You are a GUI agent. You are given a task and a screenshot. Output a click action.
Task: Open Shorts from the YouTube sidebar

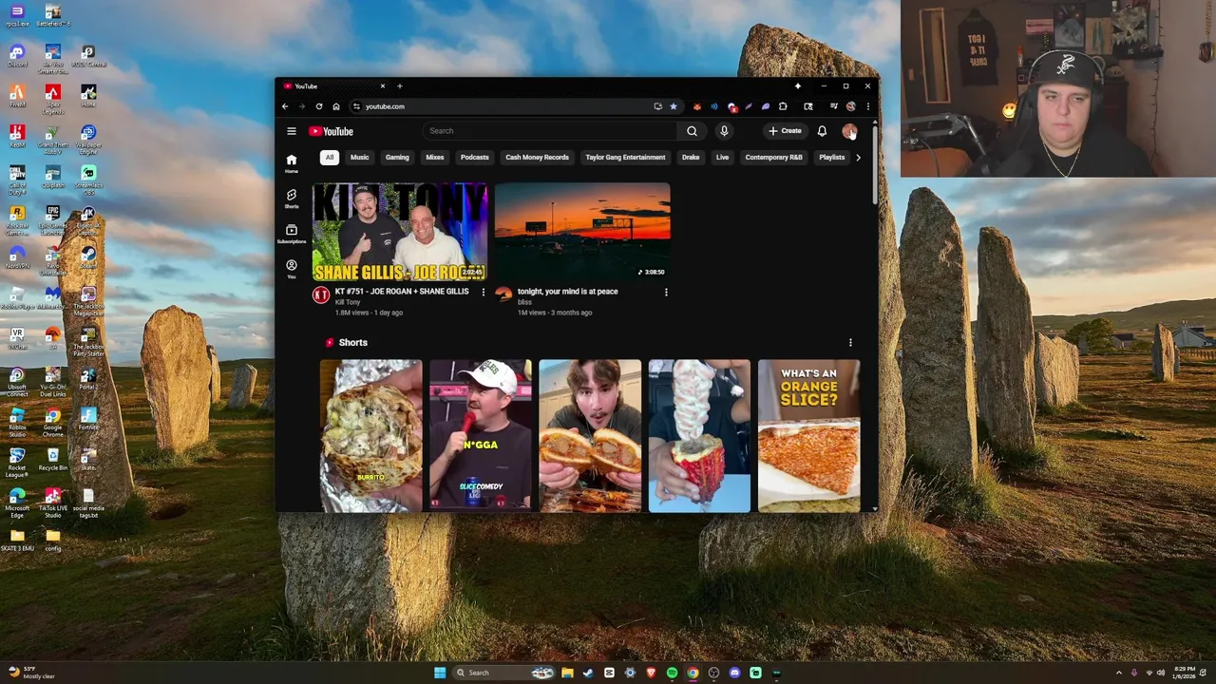pos(292,199)
